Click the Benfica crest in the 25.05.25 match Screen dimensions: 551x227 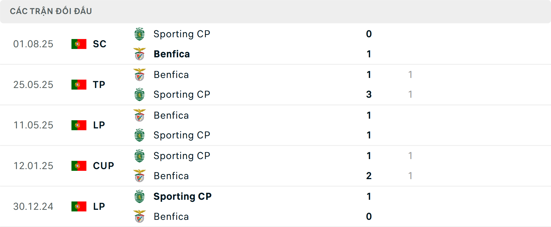click(x=139, y=75)
